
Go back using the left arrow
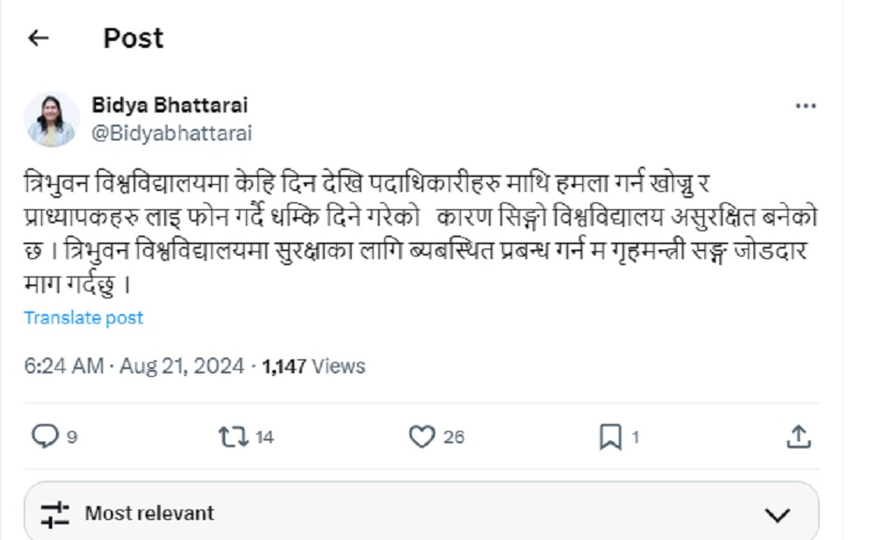tap(38, 38)
